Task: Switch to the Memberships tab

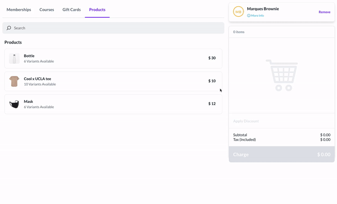Action: click(x=19, y=10)
